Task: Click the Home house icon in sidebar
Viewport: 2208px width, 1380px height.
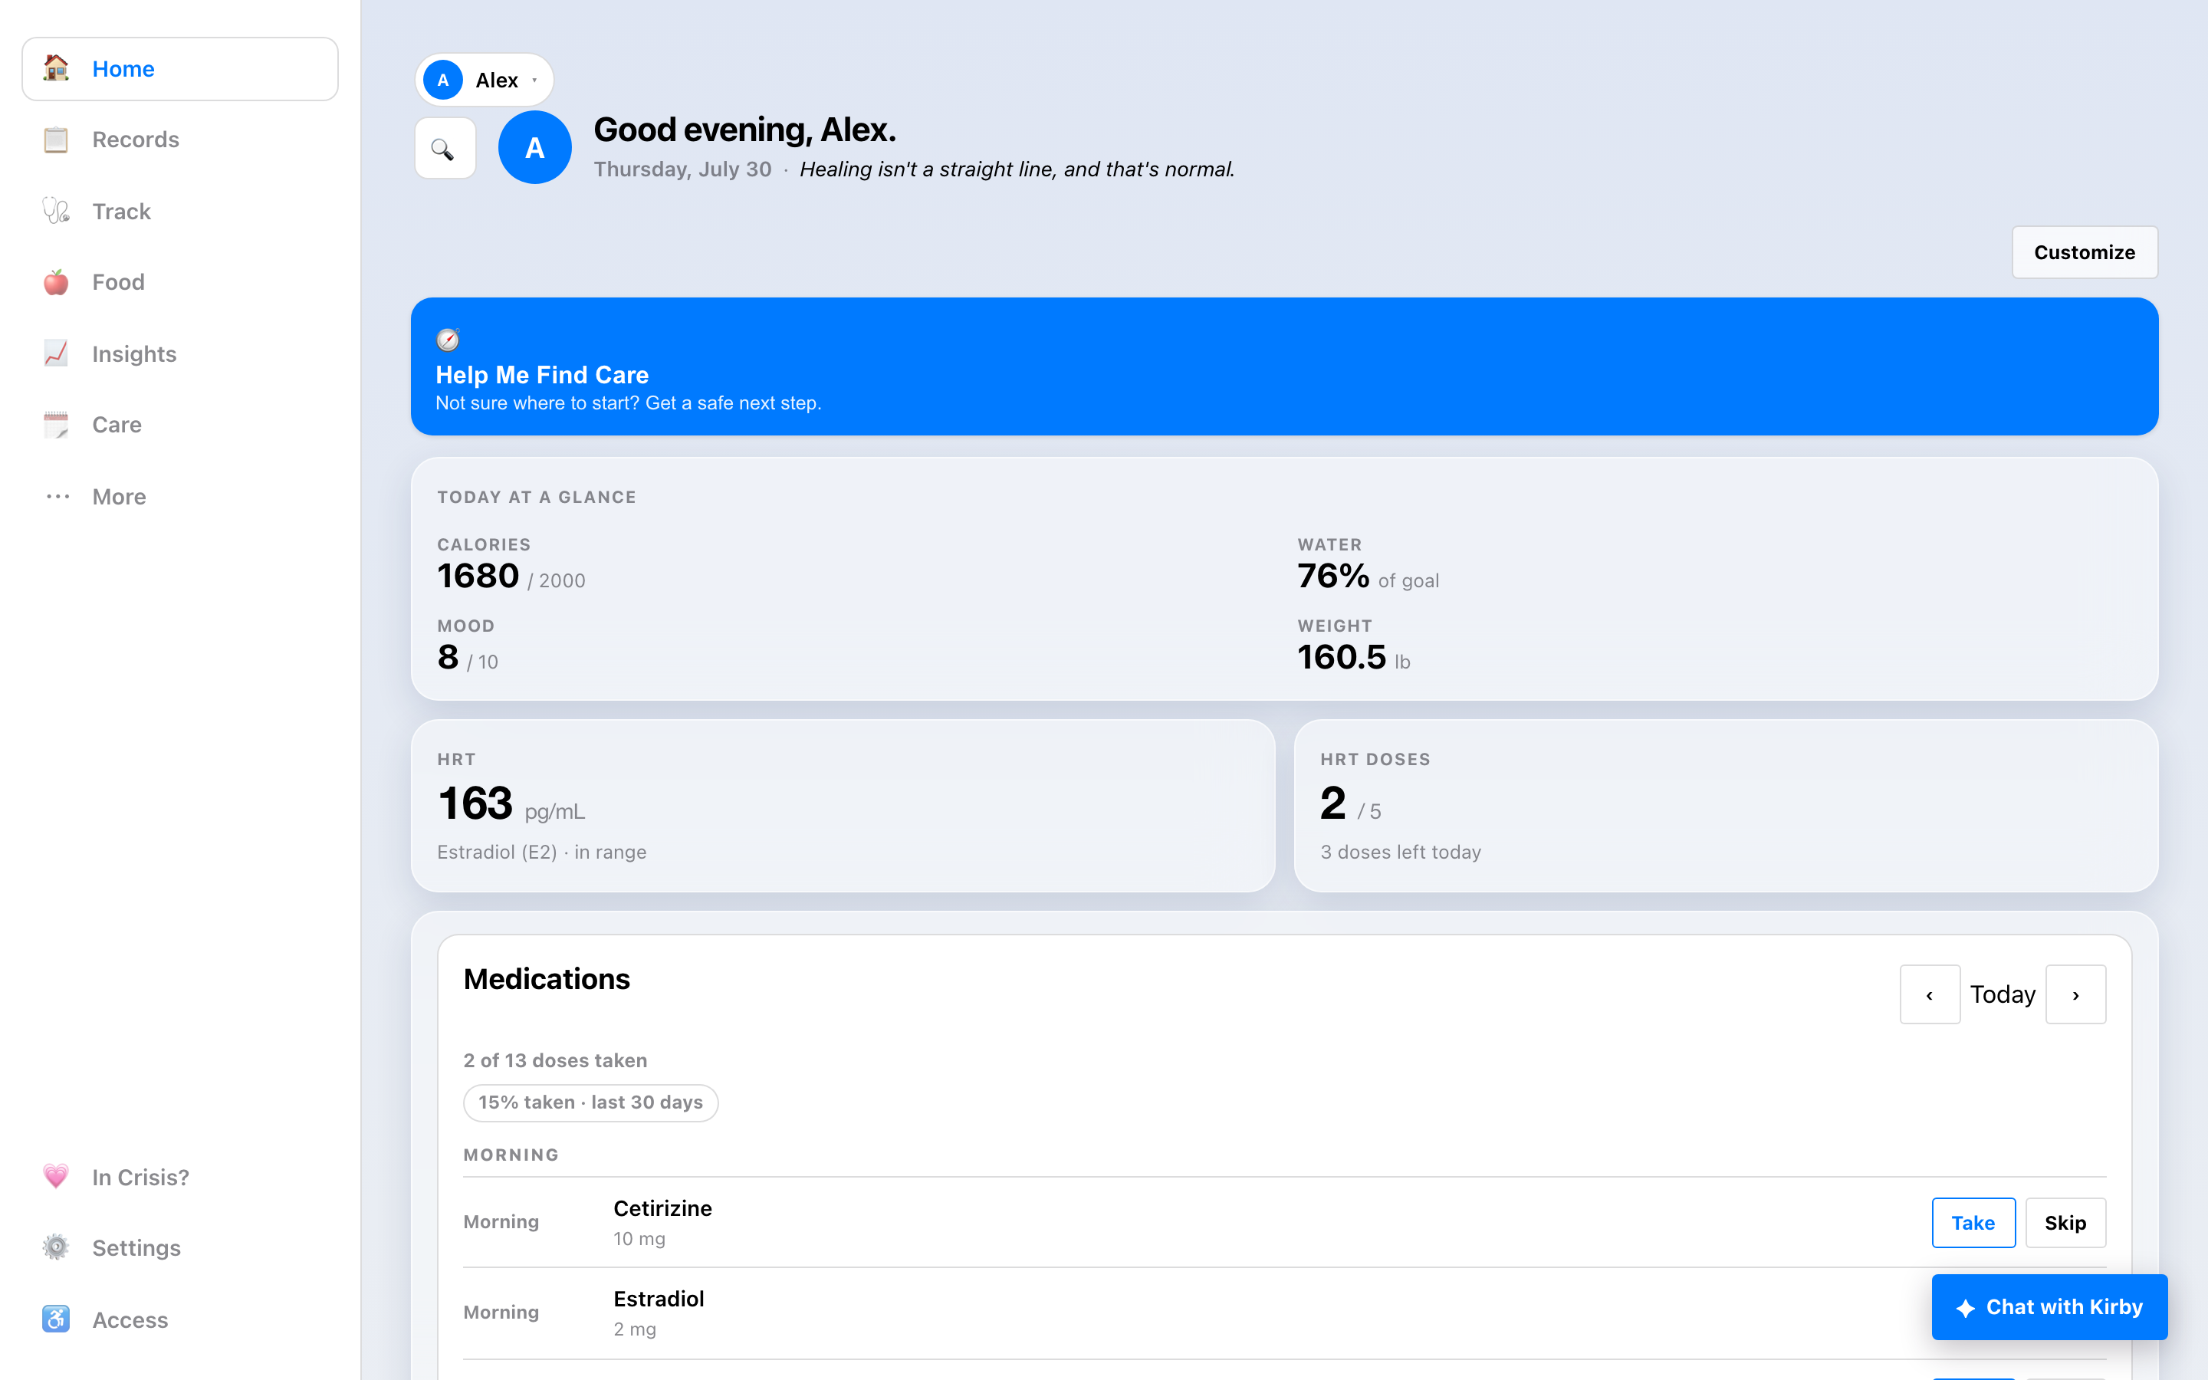Action: point(56,68)
